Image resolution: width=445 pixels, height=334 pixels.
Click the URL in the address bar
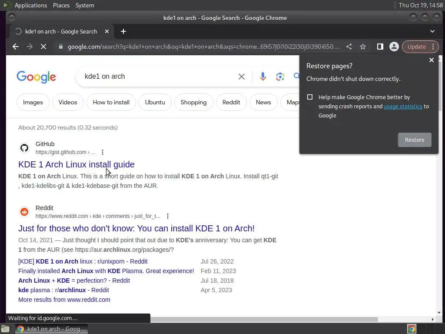pos(203,47)
